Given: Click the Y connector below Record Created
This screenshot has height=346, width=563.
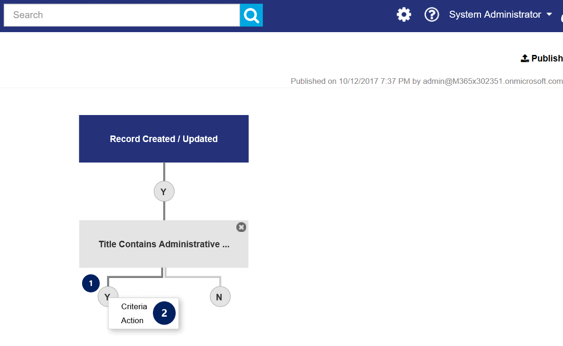Looking at the screenshot, I should point(164,192).
